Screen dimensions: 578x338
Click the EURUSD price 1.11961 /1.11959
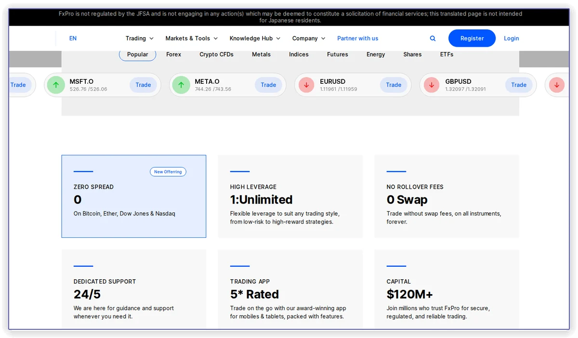[x=339, y=89]
